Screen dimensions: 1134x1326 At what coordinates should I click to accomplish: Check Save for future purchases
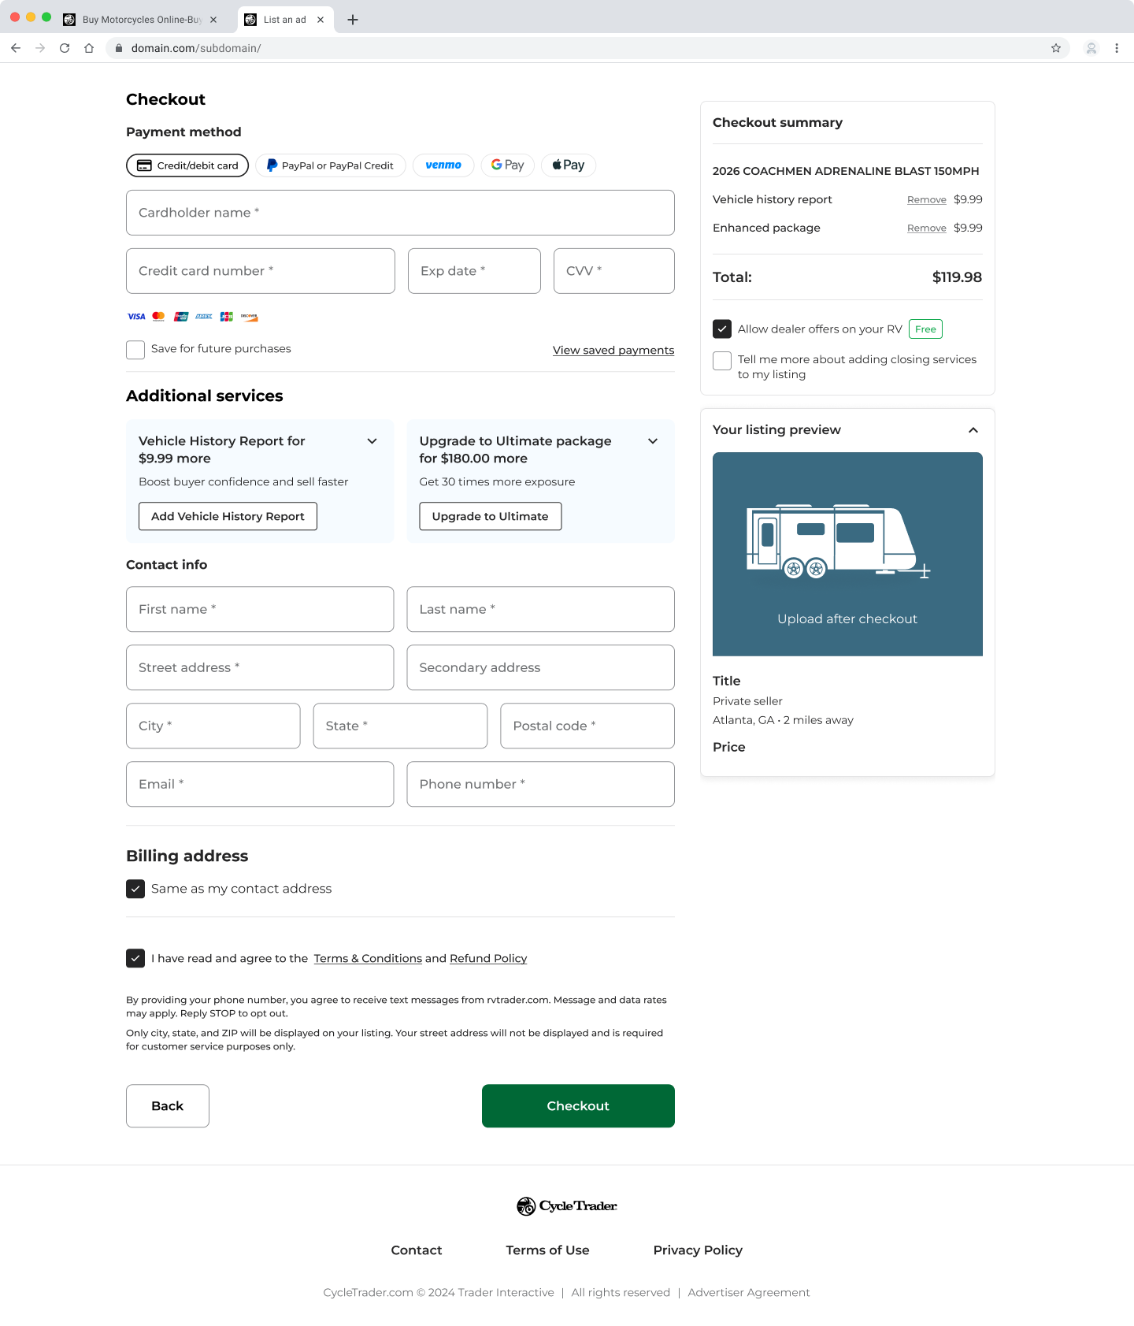pos(135,350)
